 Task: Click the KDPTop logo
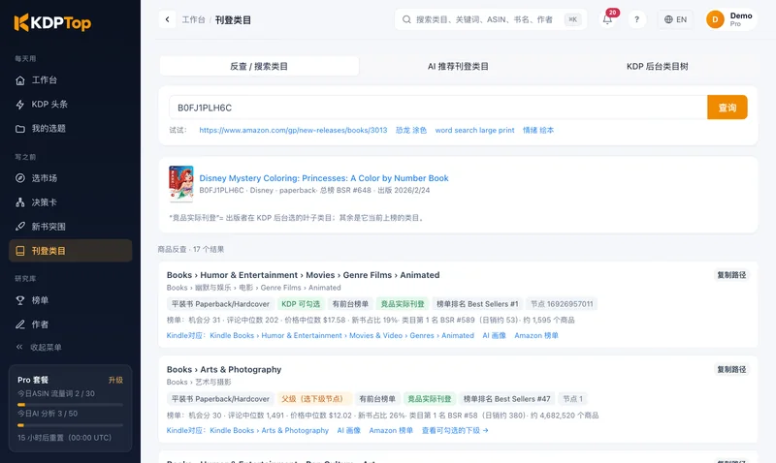[52, 22]
